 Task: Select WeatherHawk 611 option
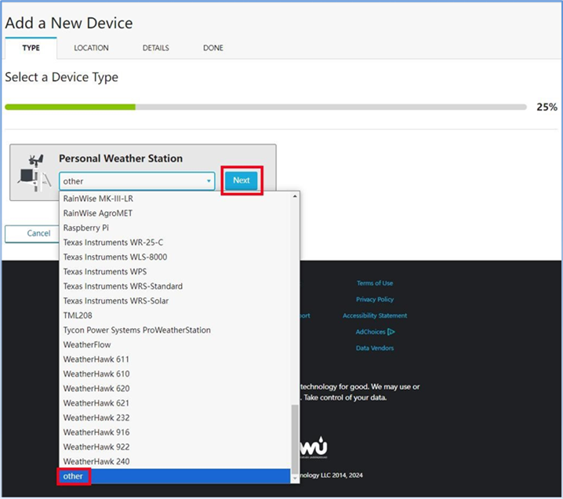coord(175,359)
